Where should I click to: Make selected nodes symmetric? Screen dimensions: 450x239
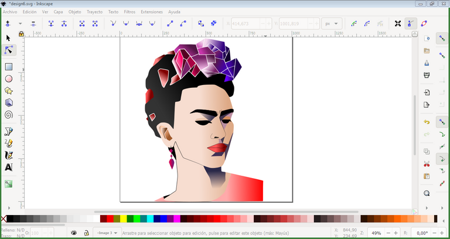[139, 23]
